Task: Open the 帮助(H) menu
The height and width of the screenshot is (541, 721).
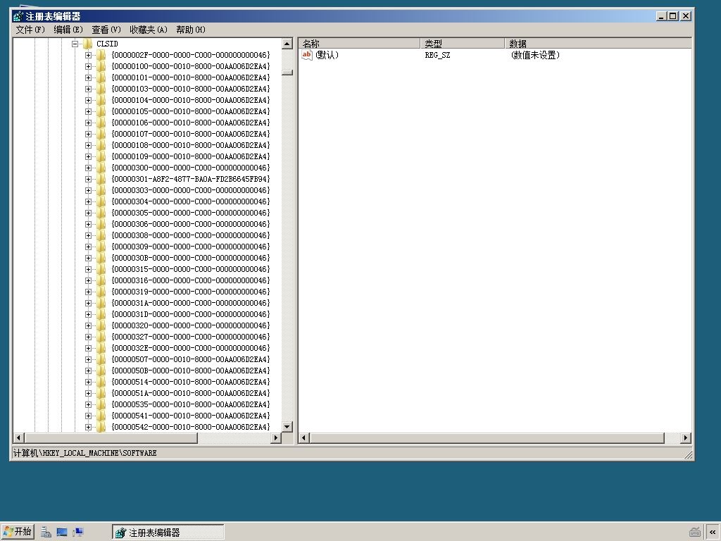Action: (190, 30)
